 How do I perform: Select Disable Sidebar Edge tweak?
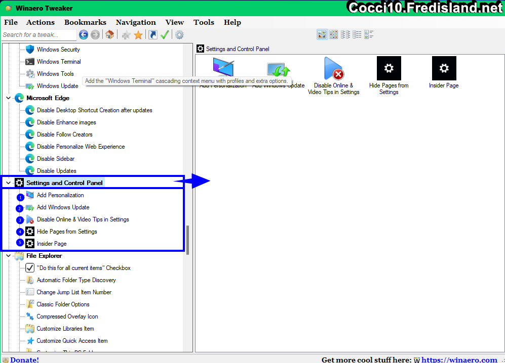[x=55, y=159]
